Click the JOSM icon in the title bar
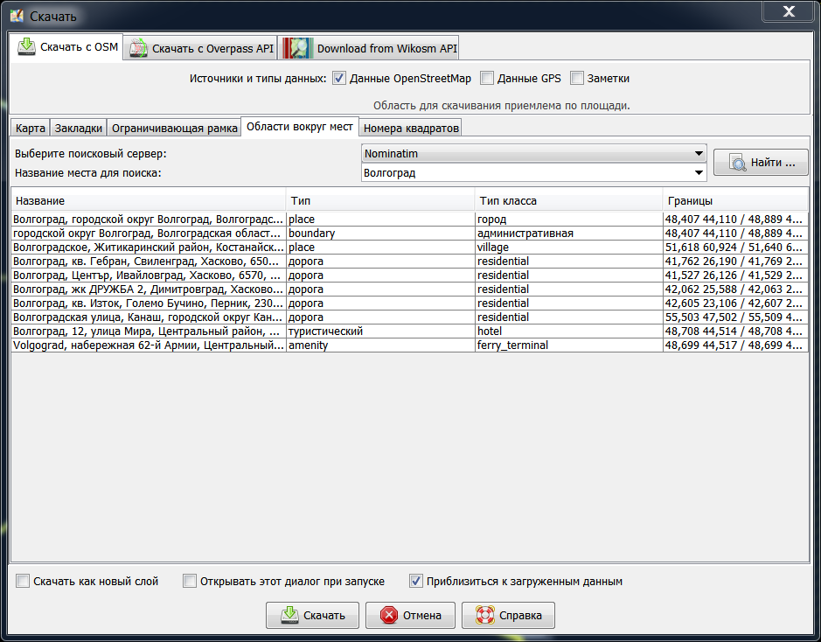 point(16,16)
